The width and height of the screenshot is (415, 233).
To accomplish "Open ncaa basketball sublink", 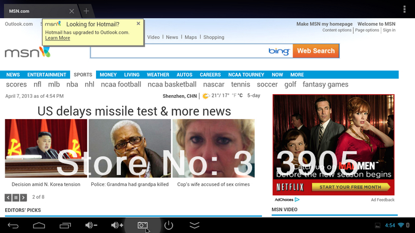I will [x=172, y=84].
